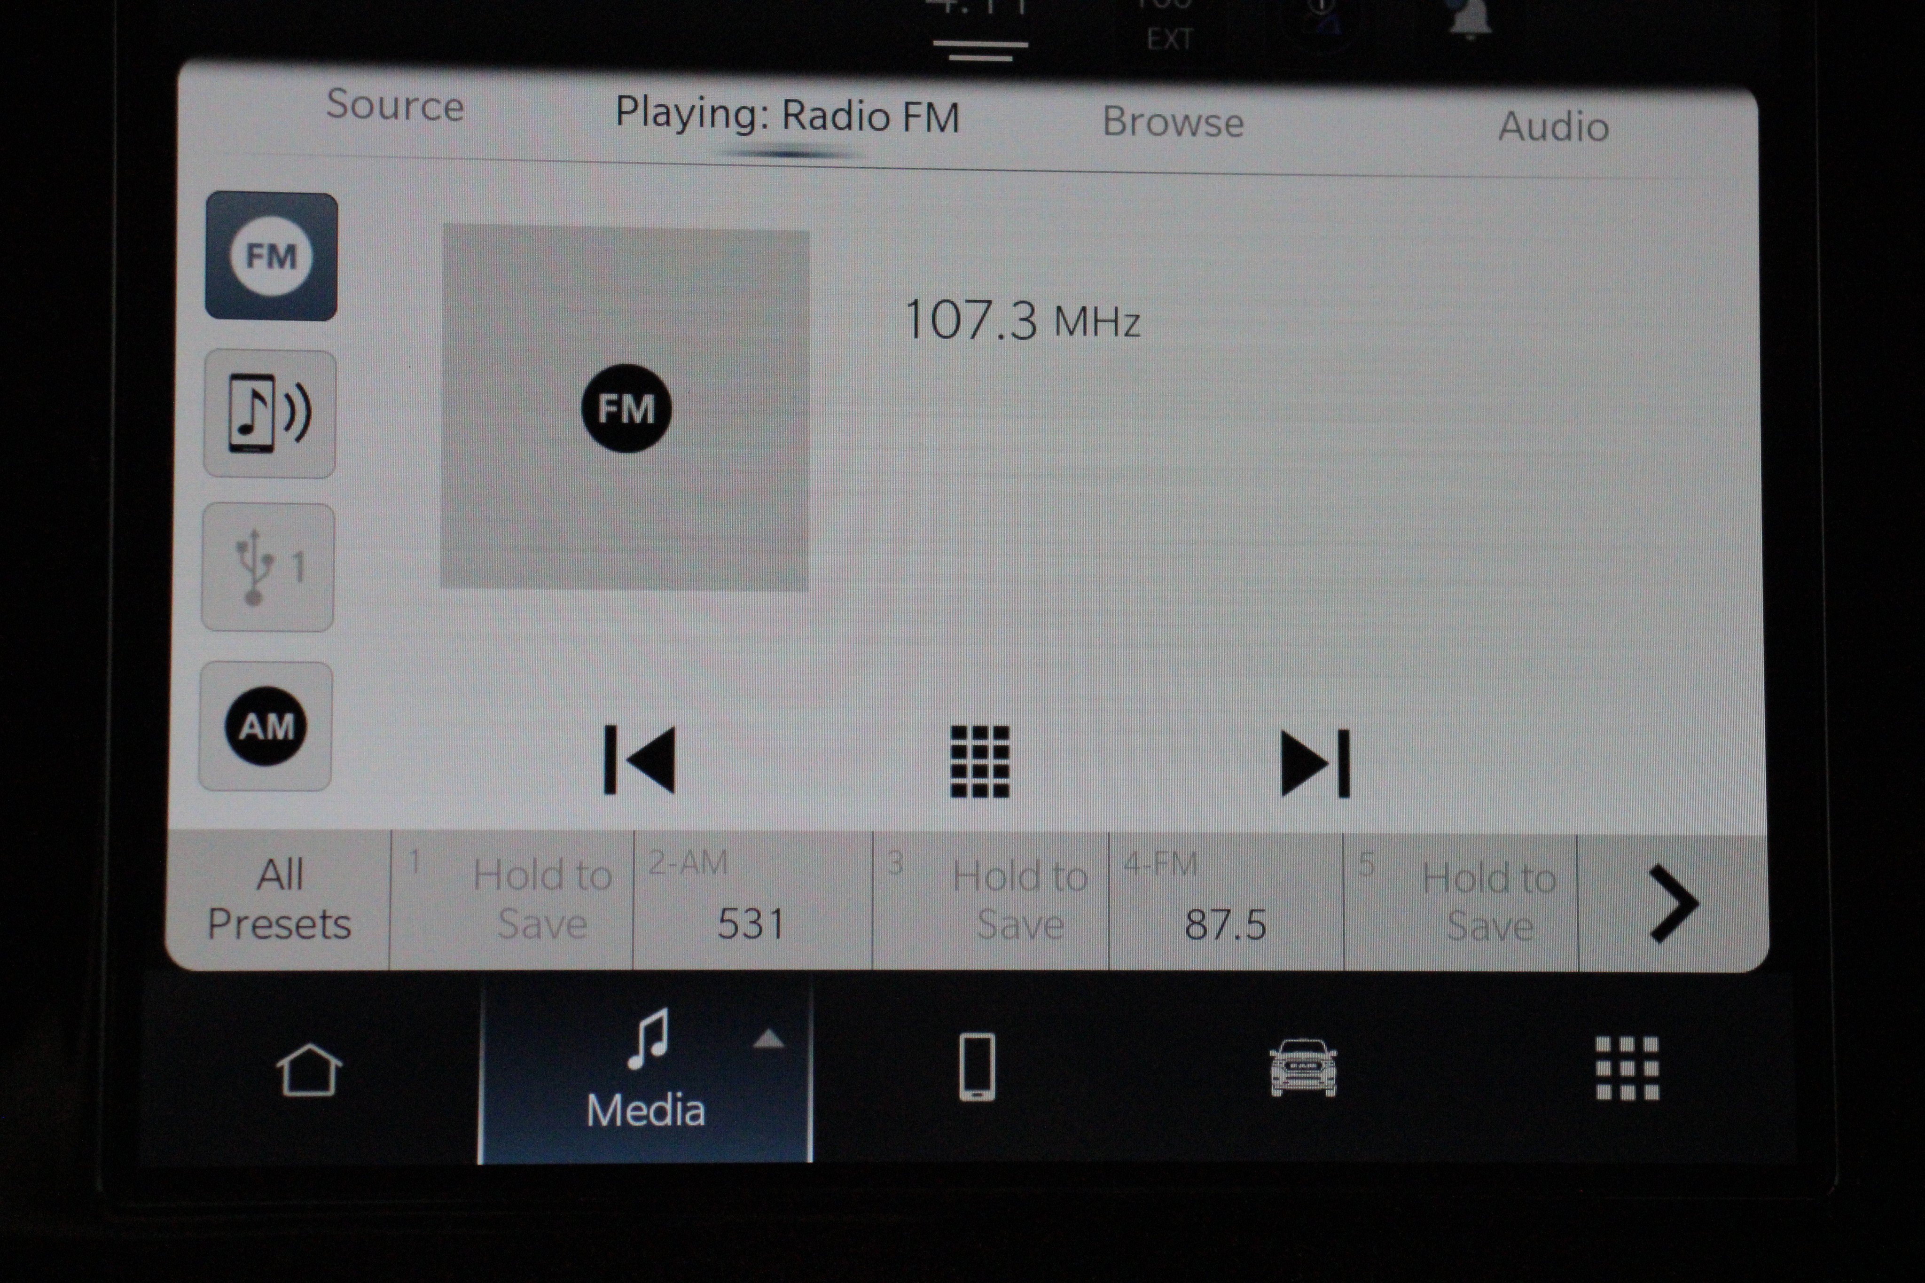The width and height of the screenshot is (1925, 1283).
Task: Open Phone menu in bottom bar
Action: point(977,1066)
